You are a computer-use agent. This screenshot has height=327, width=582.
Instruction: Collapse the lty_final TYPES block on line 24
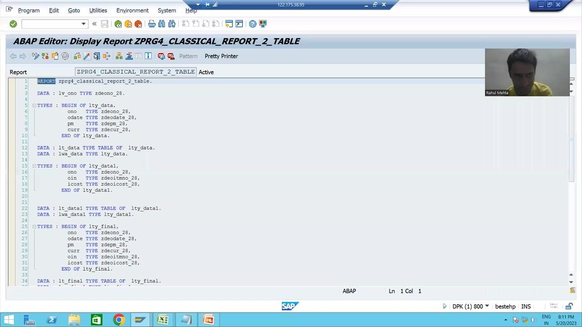[34, 226]
